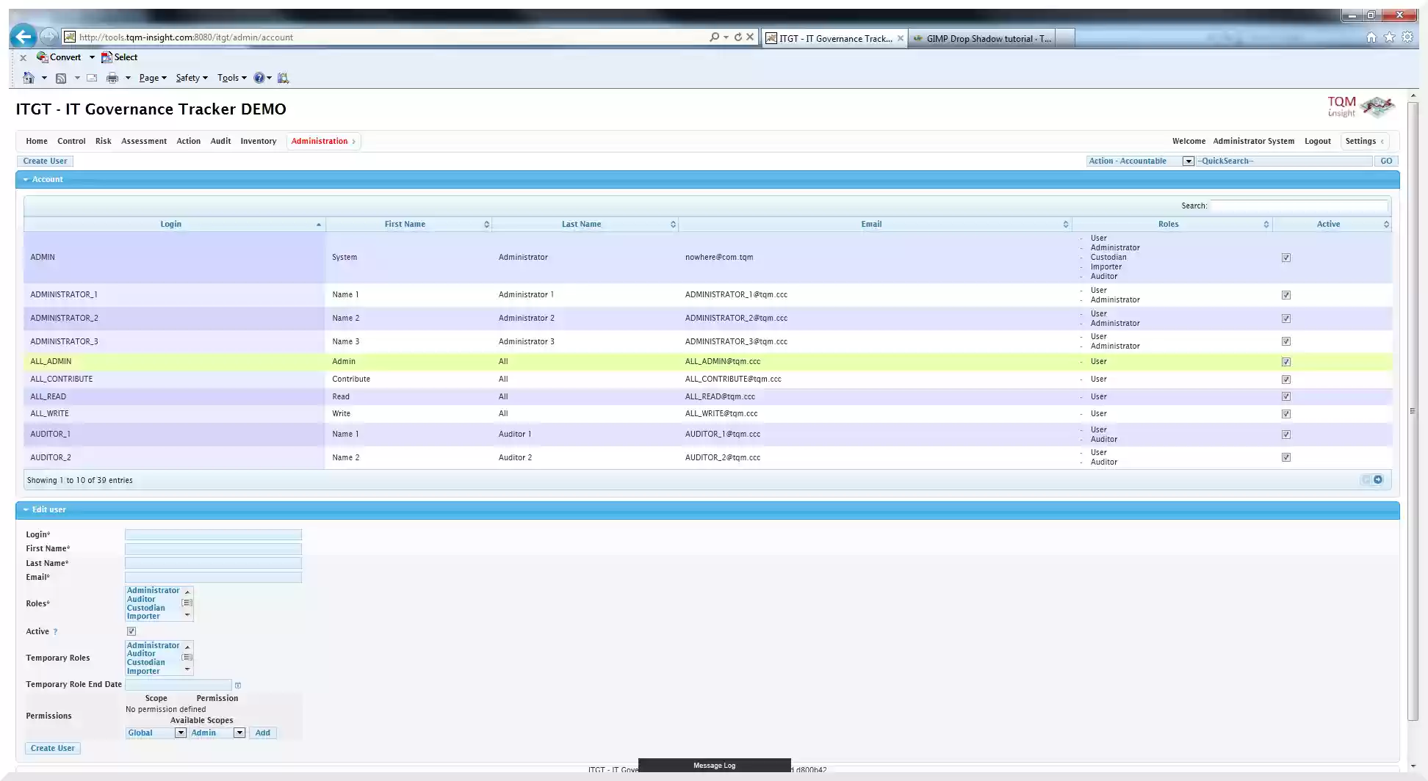
Task: Disable Active for the ALL_ADMIN account
Action: [1286, 361]
